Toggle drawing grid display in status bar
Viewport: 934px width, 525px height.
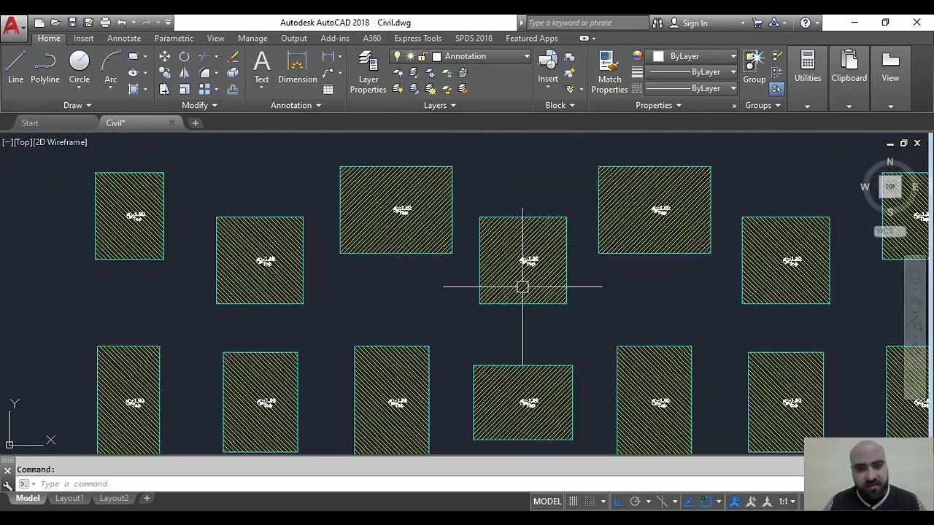click(574, 501)
